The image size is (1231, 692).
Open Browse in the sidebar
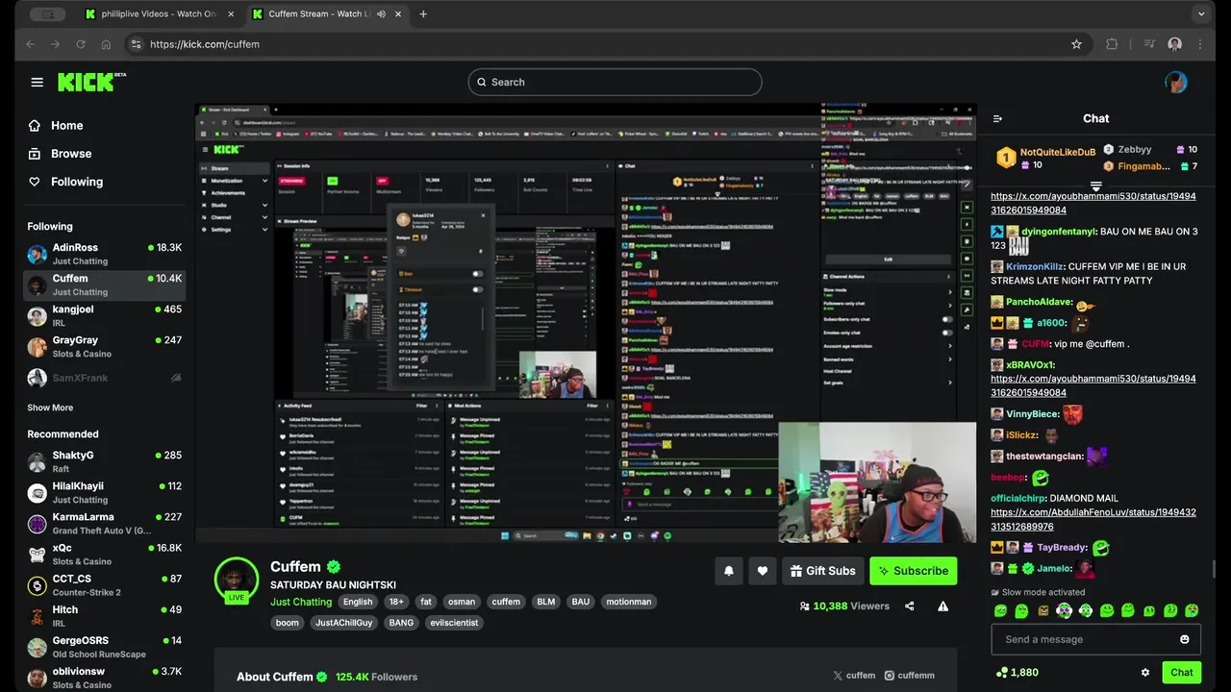60,154
